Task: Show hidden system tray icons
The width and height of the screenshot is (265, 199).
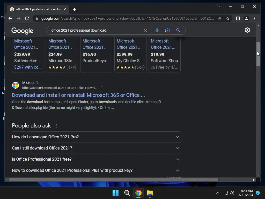Action: coord(217,193)
